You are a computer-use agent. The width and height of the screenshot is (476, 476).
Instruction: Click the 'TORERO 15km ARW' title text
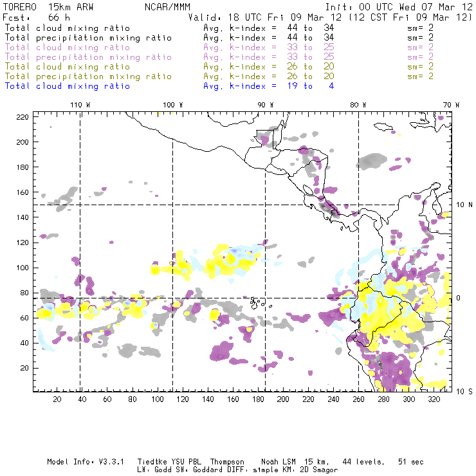tap(48, 6)
